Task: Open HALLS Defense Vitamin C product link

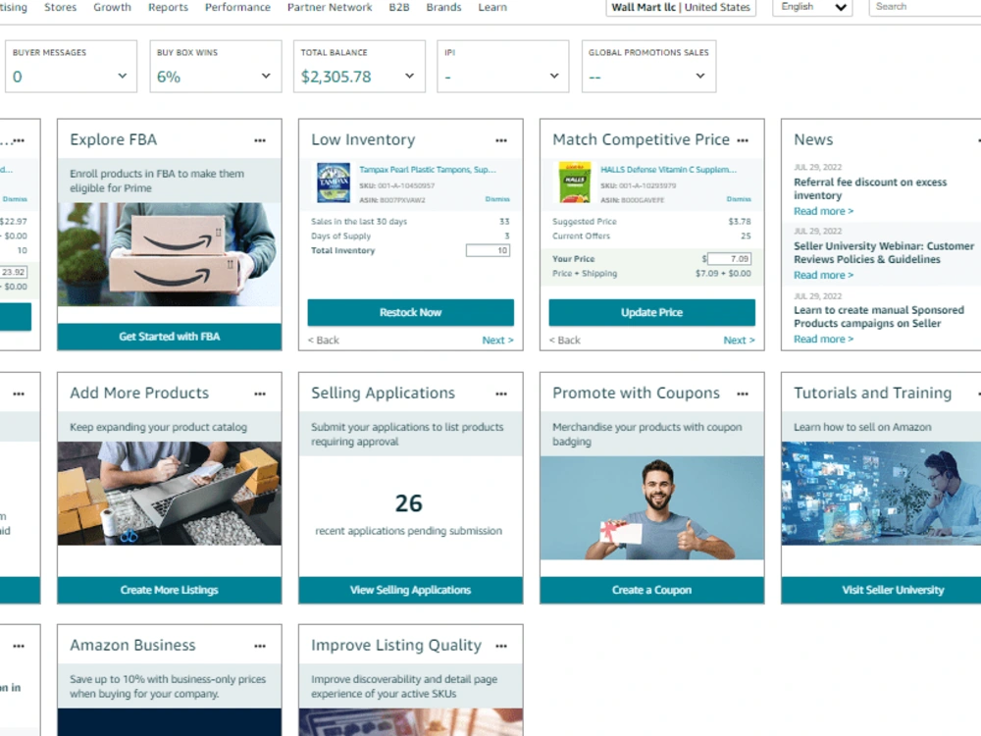Action: pyautogui.click(x=668, y=170)
